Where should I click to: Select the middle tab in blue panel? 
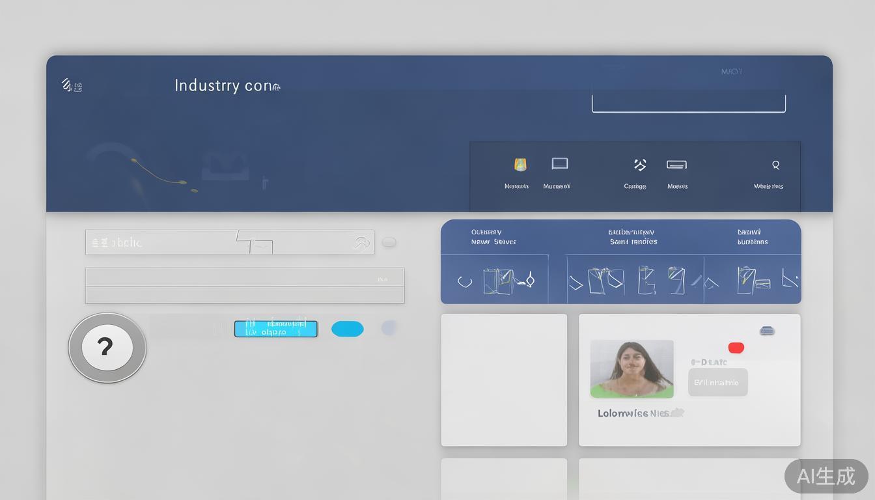(x=633, y=237)
